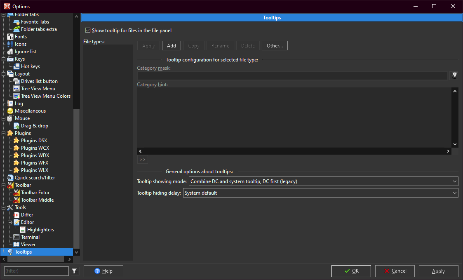
Task: Click the category mask template icon
Action: (x=454, y=75)
